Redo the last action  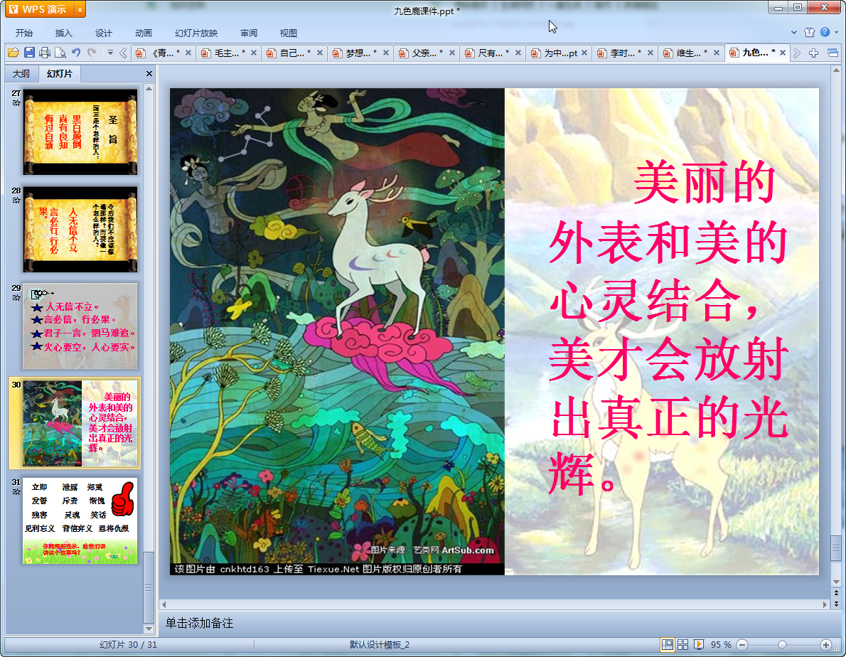(92, 53)
